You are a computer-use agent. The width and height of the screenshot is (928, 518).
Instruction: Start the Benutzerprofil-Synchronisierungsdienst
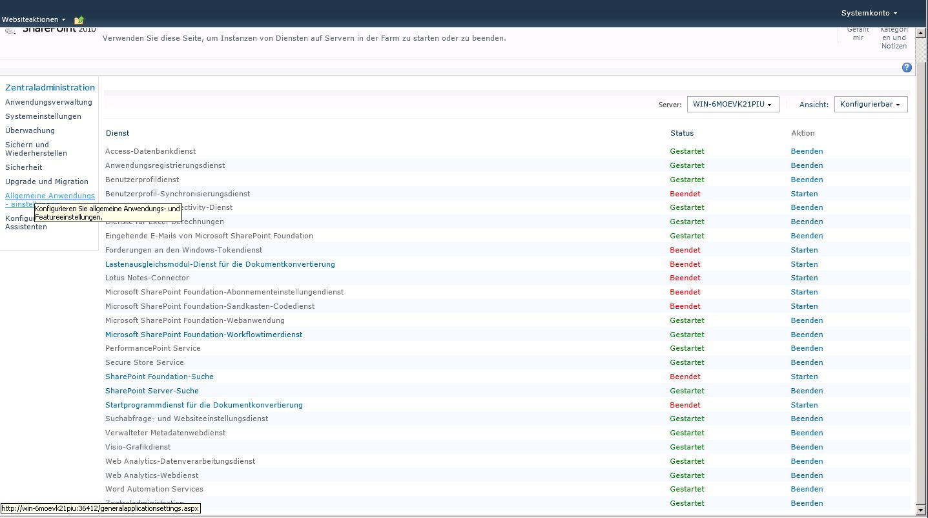point(804,194)
